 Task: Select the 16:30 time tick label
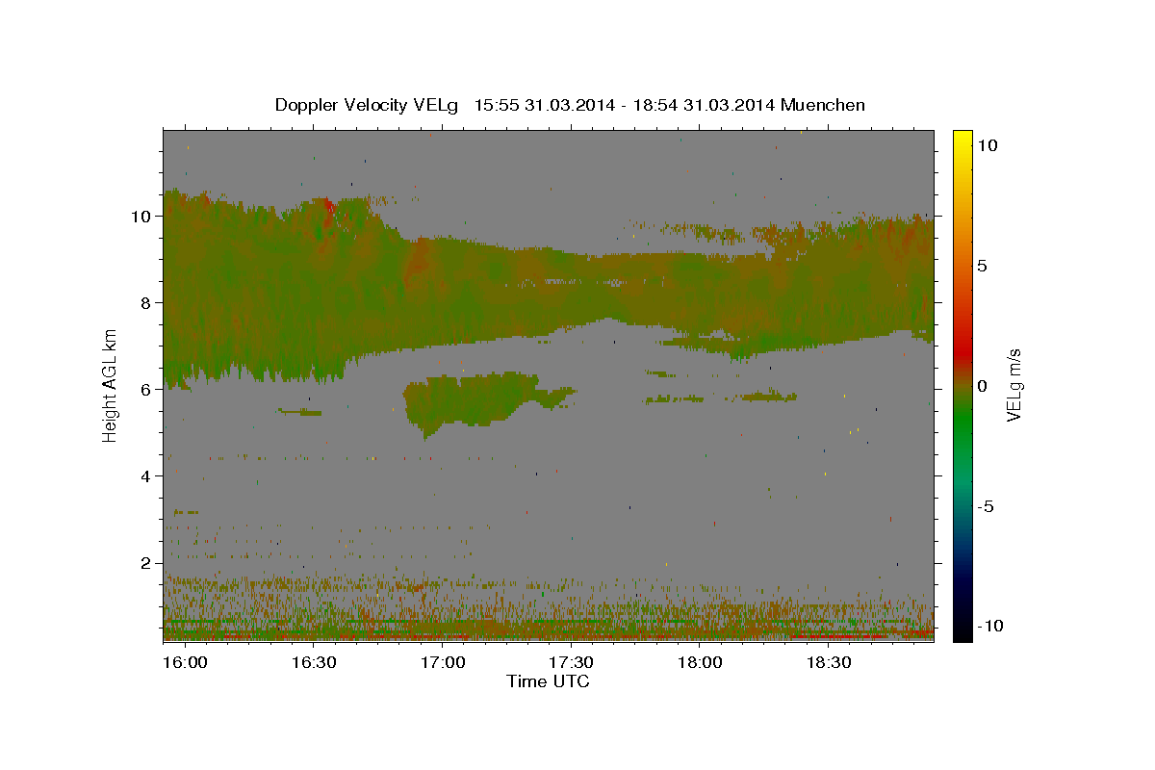pyautogui.click(x=314, y=662)
